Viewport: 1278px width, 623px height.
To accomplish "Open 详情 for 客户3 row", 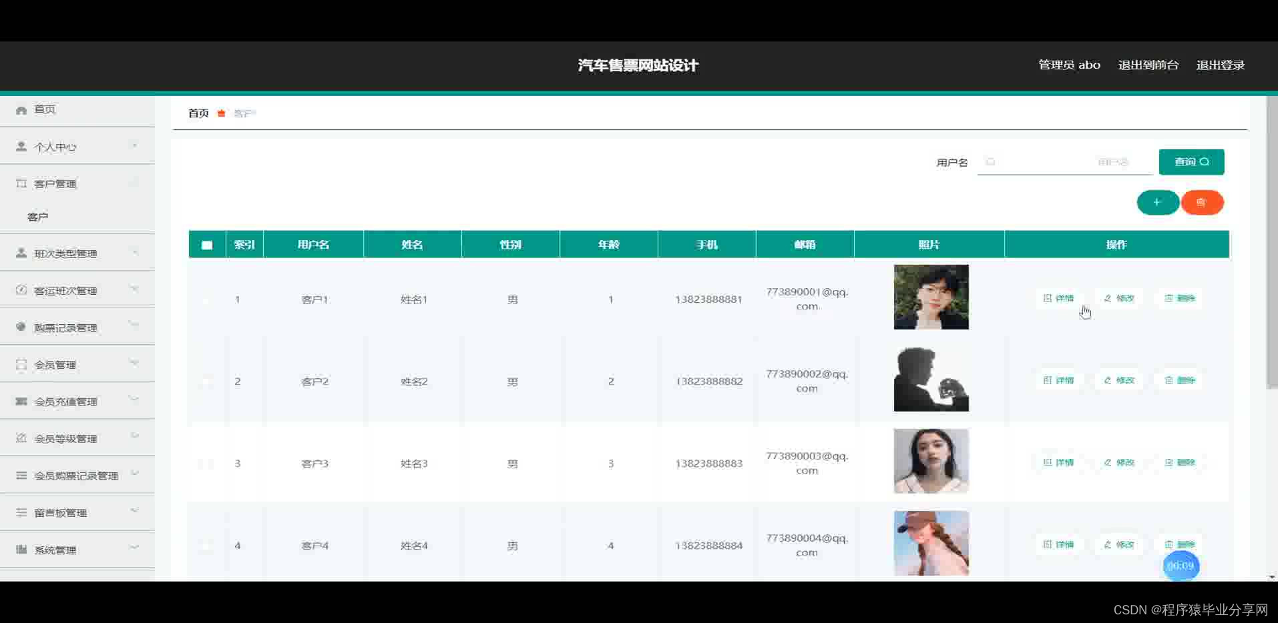I will [1059, 462].
